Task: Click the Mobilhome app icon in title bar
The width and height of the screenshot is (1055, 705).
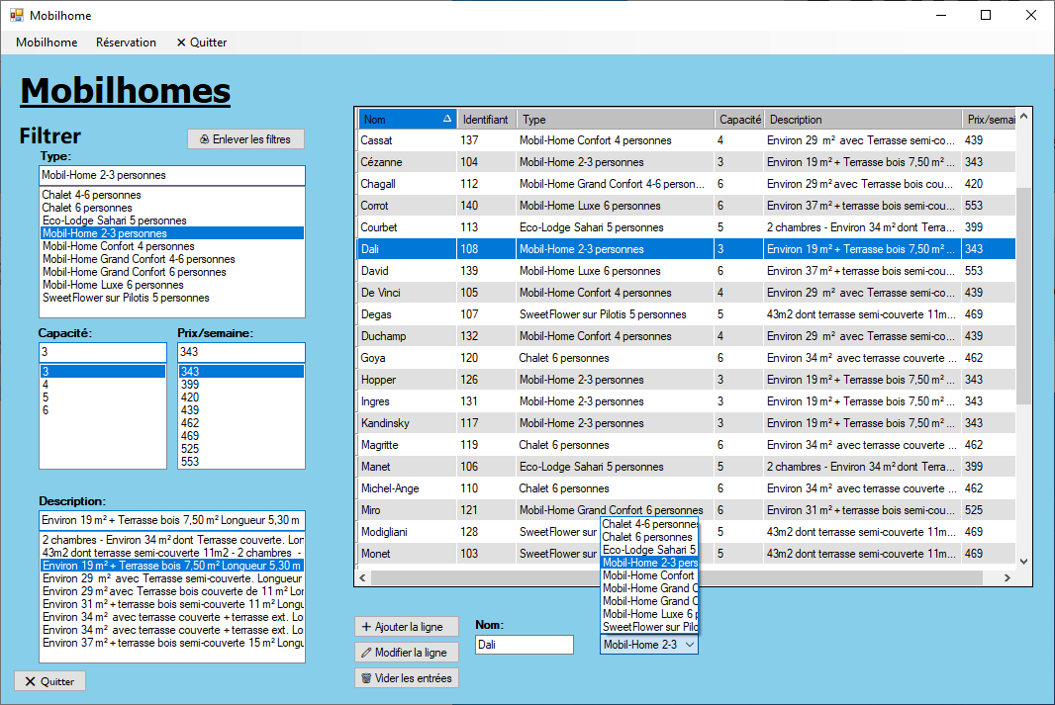Action: click(16, 16)
